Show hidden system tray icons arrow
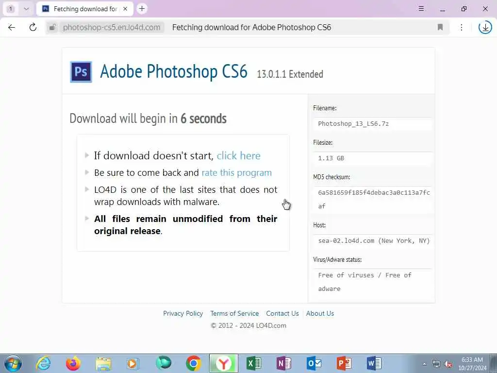Image resolution: width=497 pixels, height=373 pixels. click(424, 364)
